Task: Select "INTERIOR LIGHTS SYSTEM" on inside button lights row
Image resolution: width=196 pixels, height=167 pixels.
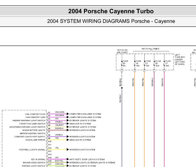Action: pos(82,130)
